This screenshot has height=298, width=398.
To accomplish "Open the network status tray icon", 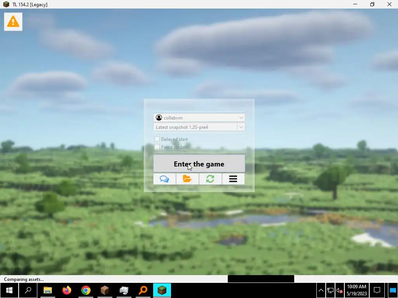I will (x=330, y=290).
